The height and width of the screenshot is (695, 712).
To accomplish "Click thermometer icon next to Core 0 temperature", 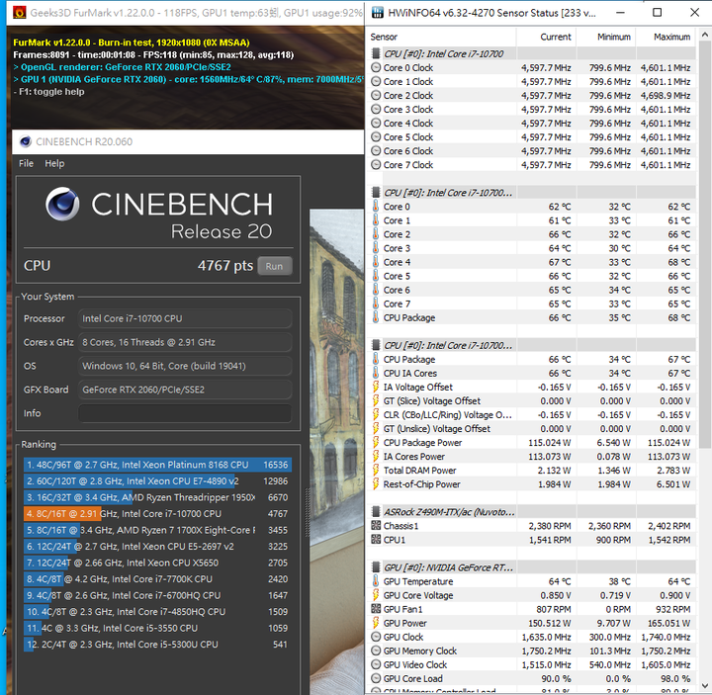I will [x=376, y=207].
